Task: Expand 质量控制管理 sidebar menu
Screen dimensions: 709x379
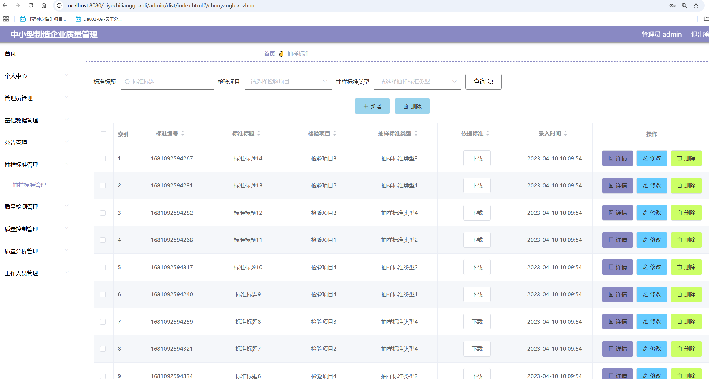Action: point(36,229)
